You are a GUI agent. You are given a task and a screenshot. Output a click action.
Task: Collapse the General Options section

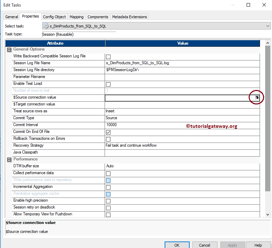(9, 50)
